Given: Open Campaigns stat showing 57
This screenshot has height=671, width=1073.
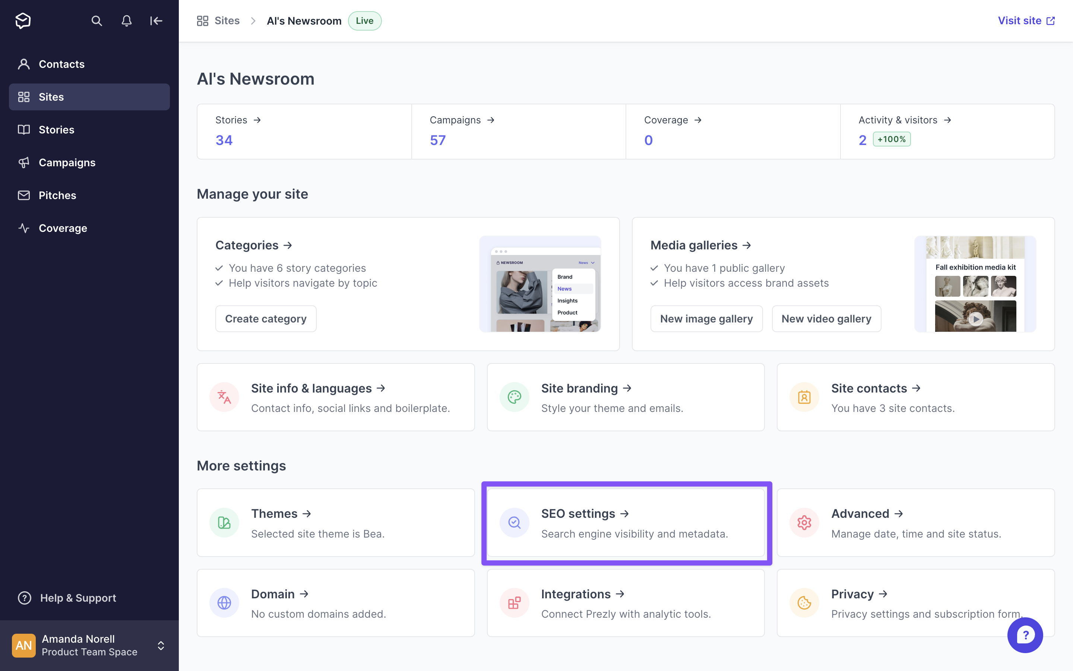Looking at the screenshot, I should (x=518, y=131).
